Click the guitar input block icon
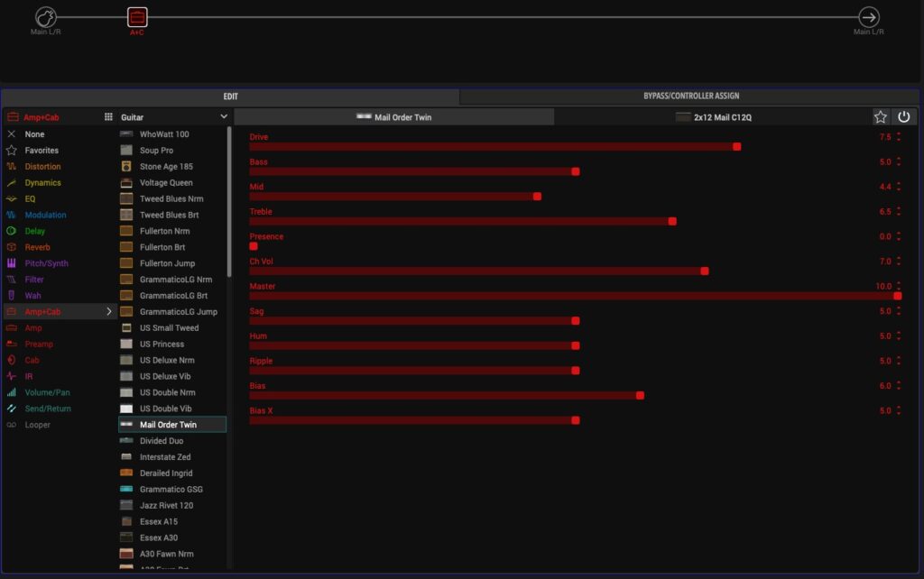Screen dimensions: 924x579 pyautogui.click(x=46, y=17)
